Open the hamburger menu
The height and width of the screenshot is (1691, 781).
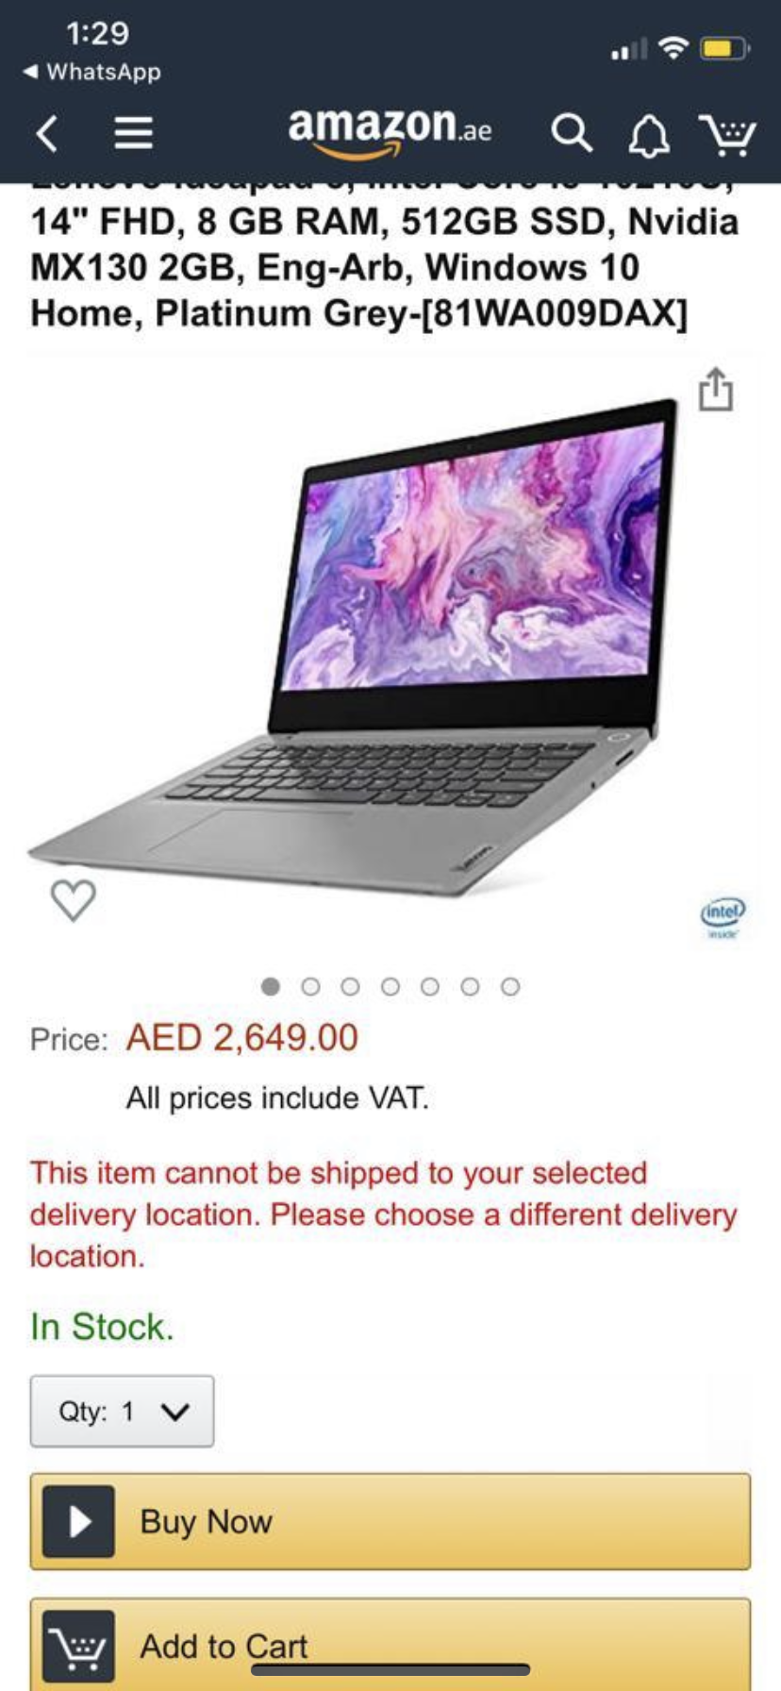pyautogui.click(x=133, y=133)
